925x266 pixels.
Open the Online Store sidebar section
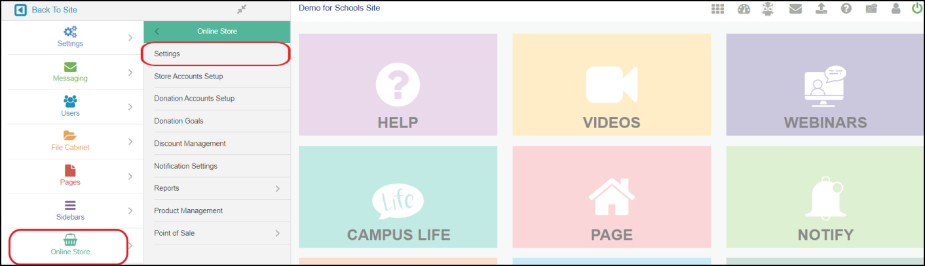point(70,246)
